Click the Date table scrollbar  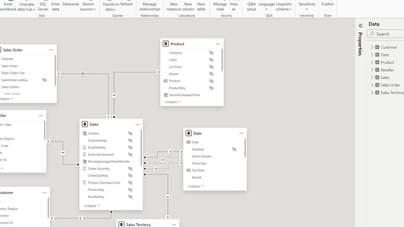click(245, 148)
